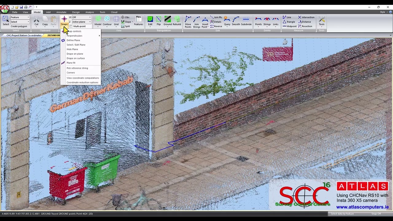Screen dimensions: 393x221
Task: Click the Measure Triangle button
Action: click(289, 22)
